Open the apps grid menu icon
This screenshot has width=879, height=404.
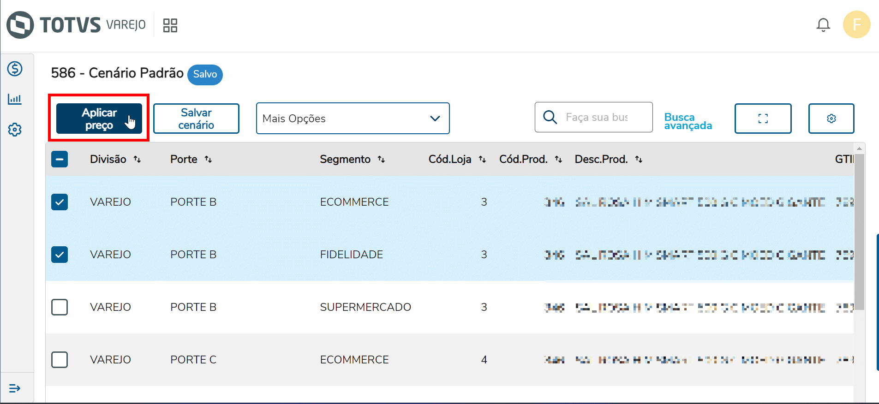tap(170, 25)
